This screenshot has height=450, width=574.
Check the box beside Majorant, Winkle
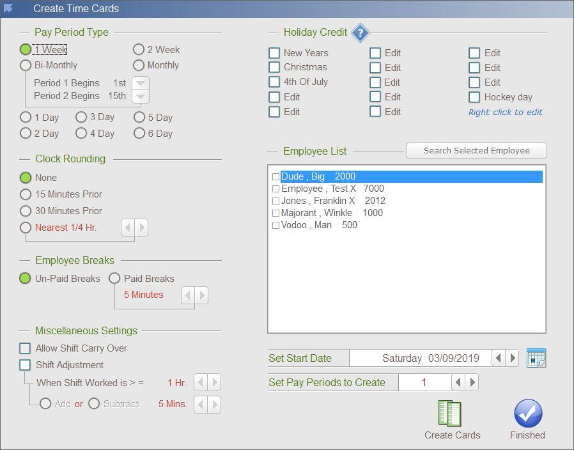[x=276, y=213]
